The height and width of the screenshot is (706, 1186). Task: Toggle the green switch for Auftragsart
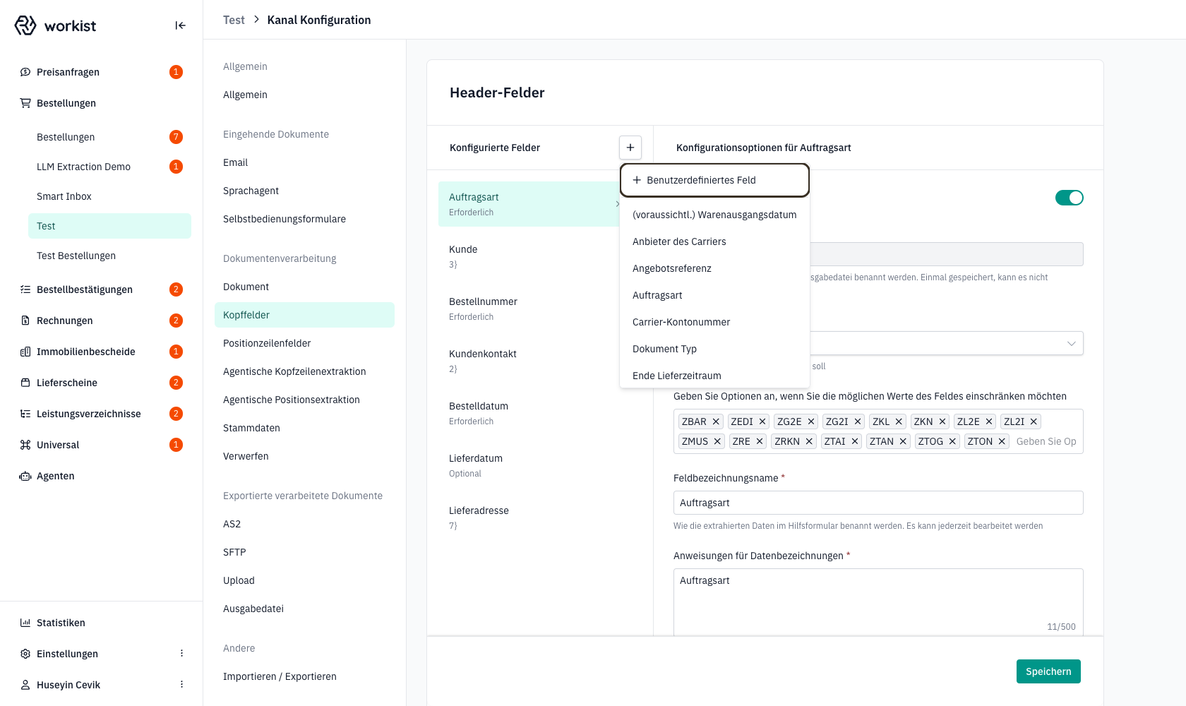pos(1069,198)
